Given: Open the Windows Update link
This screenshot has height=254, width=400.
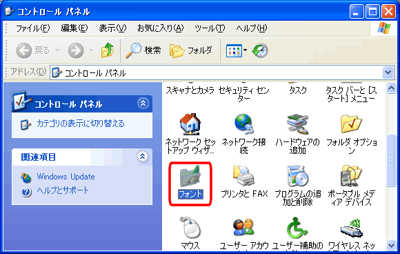Looking at the screenshot, I should [66, 177].
